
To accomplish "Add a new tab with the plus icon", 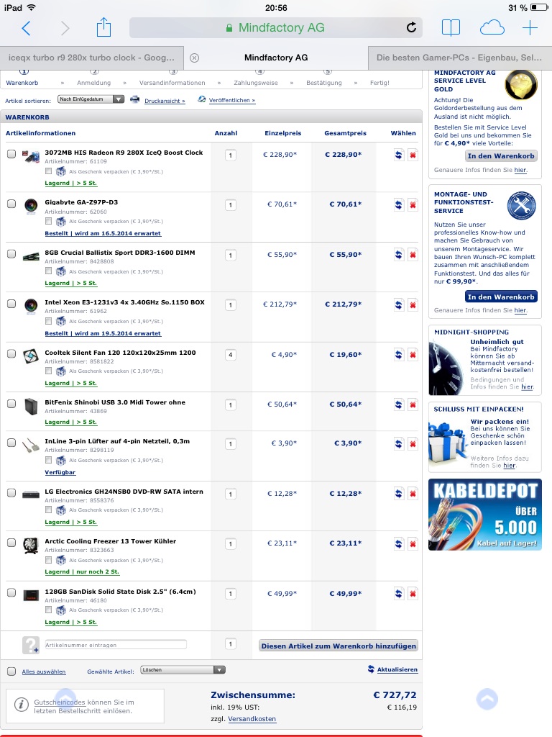I will (530, 28).
